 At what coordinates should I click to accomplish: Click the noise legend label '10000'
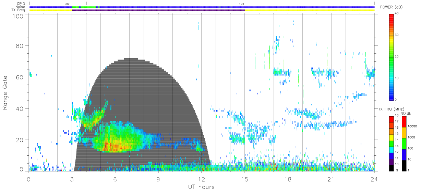tap(412, 126)
